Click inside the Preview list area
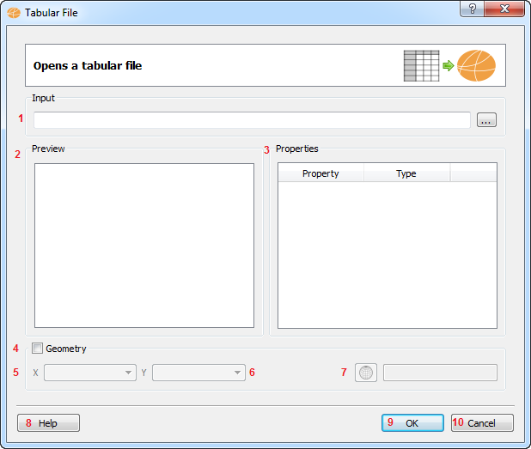 click(x=144, y=246)
